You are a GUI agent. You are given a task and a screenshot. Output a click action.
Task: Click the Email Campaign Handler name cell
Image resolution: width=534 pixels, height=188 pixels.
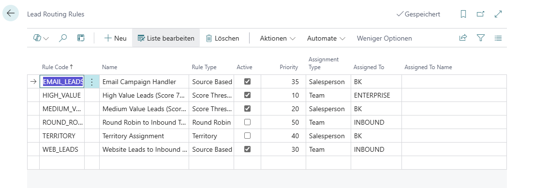tap(144, 82)
